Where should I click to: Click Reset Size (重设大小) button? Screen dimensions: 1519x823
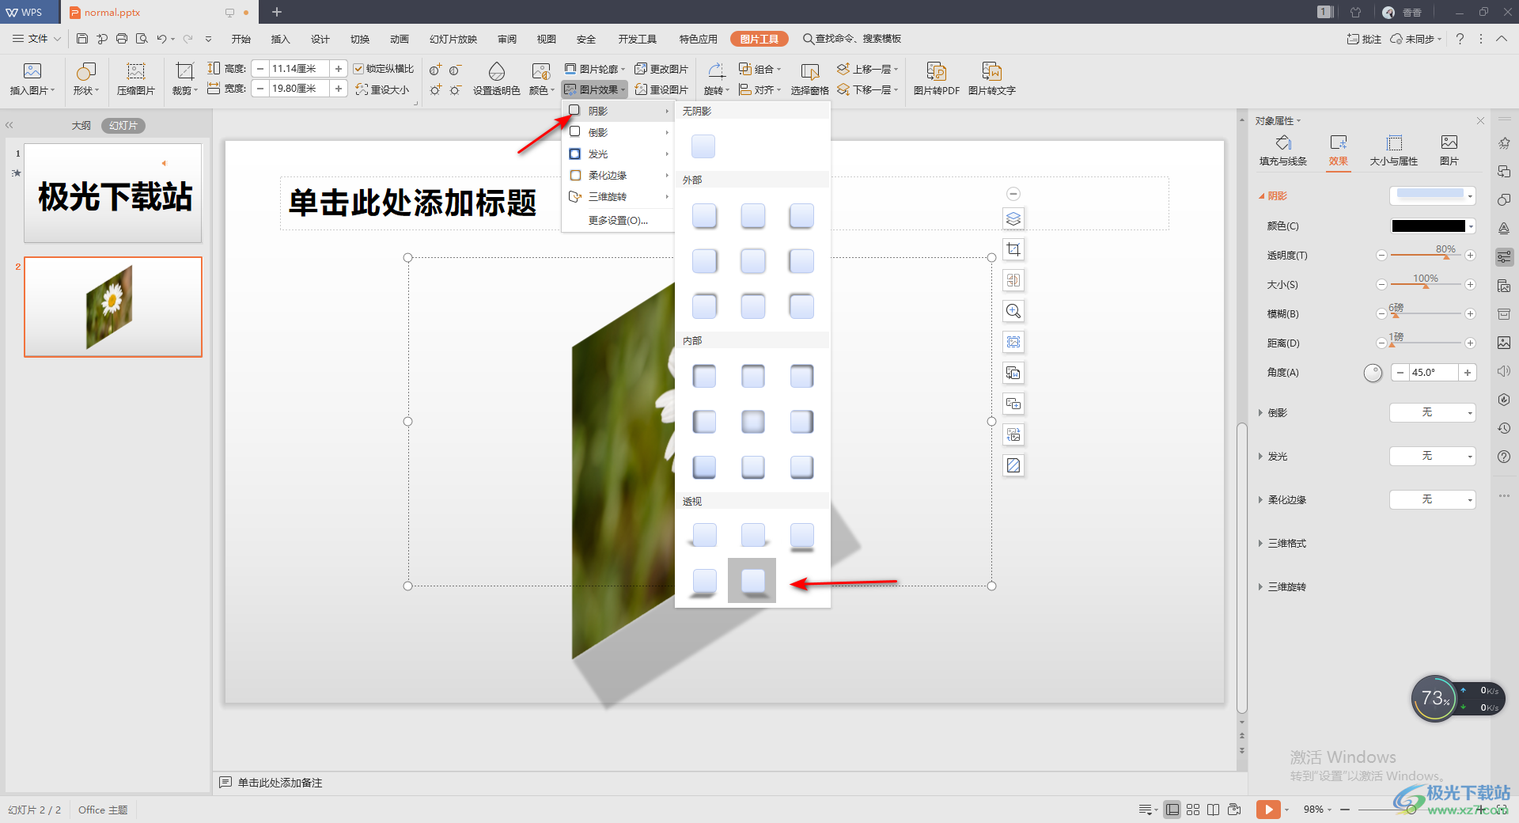[383, 89]
